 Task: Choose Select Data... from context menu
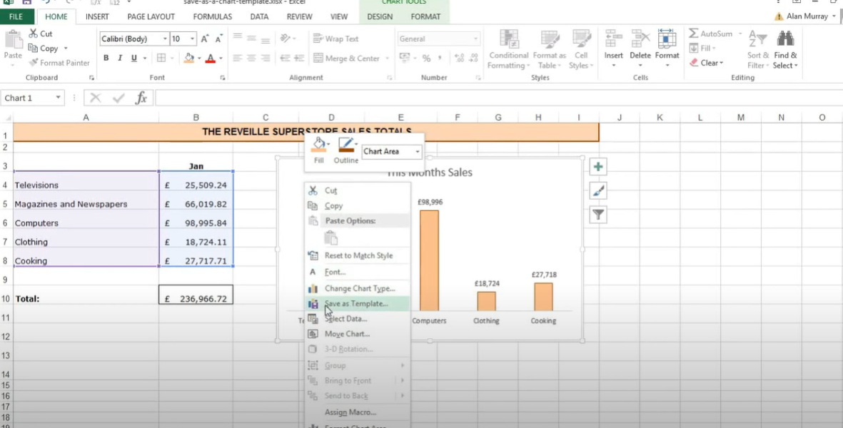(x=357, y=318)
